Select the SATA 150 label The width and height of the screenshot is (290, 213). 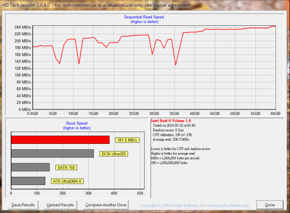[66, 167]
